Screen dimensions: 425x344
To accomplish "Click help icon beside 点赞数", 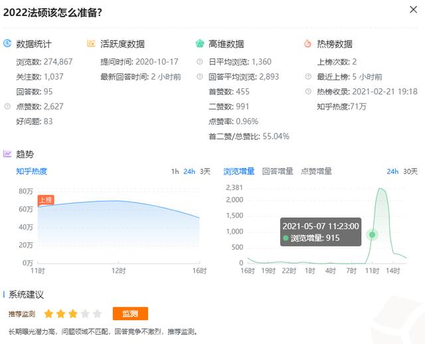I will point(7,106).
